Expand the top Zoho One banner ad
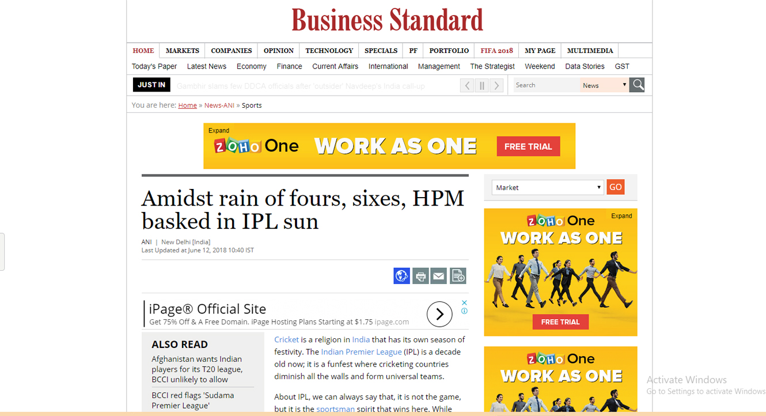 [219, 131]
